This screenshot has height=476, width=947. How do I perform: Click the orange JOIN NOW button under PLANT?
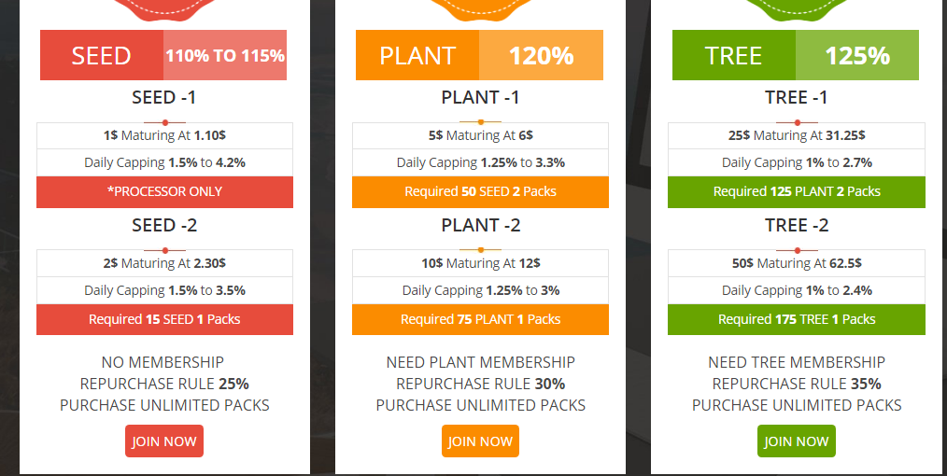[480, 441]
